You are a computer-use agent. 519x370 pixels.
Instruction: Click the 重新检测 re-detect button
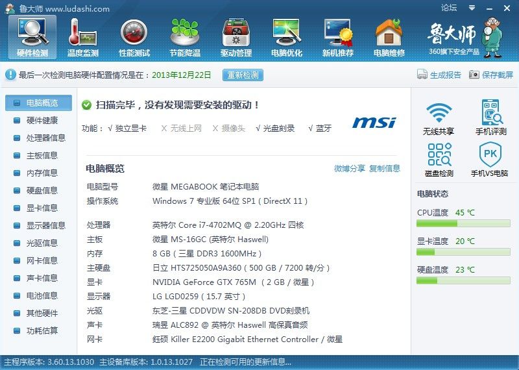point(243,75)
